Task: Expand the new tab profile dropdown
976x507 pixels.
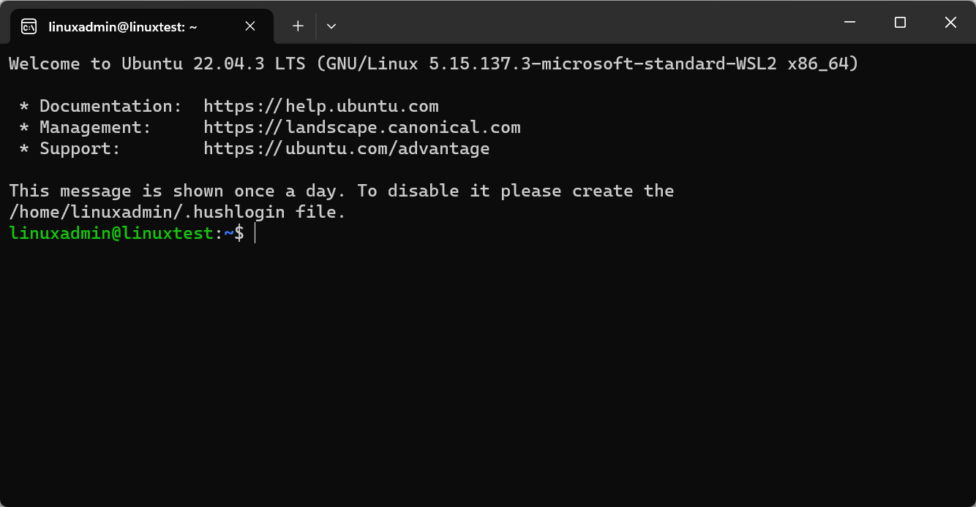Action: pos(331,26)
